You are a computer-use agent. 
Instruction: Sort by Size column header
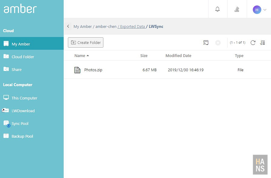click(x=144, y=56)
